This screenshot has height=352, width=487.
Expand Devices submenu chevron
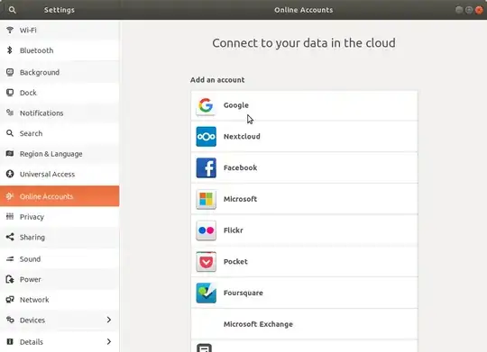pos(109,320)
